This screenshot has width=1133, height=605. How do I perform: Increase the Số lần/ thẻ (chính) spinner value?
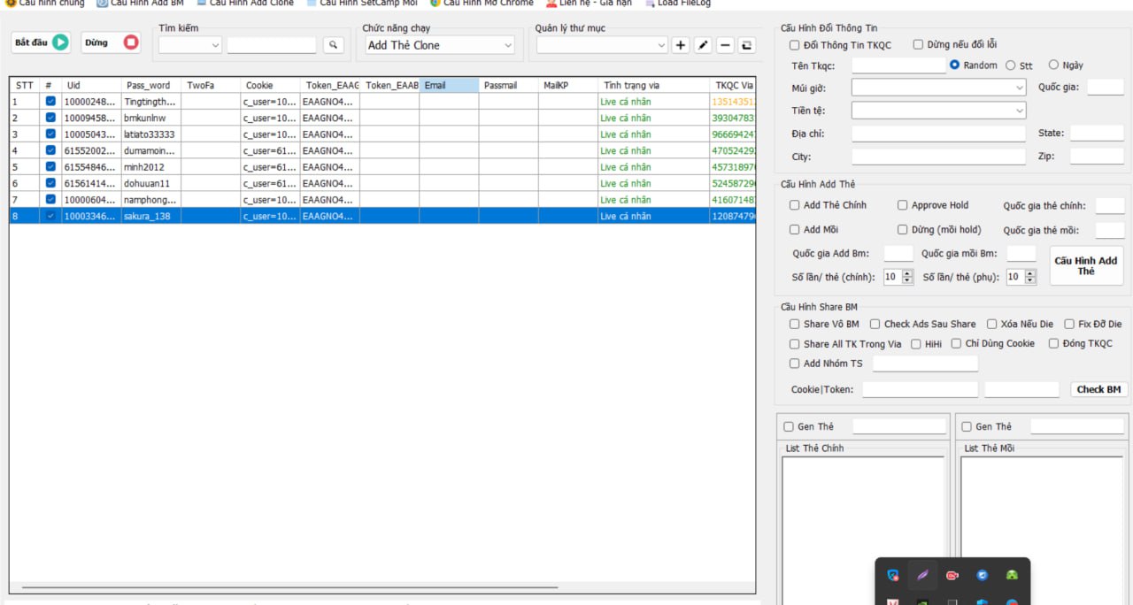click(908, 273)
